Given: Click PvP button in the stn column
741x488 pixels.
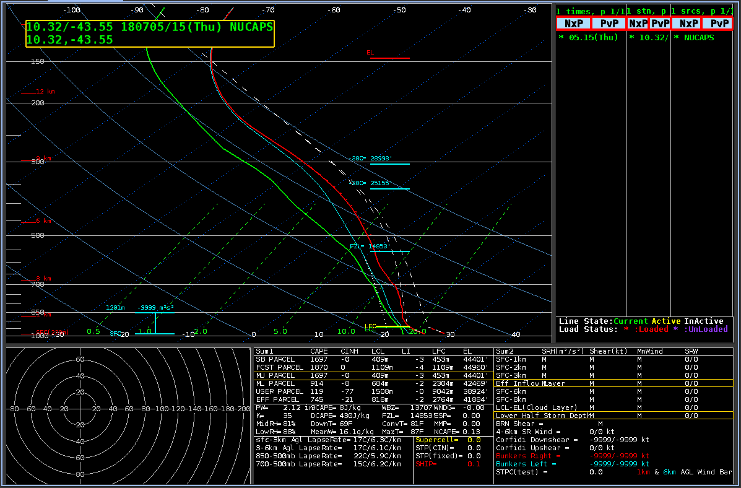Looking at the screenshot, I should pyautogui.click(x=660, y=23).
